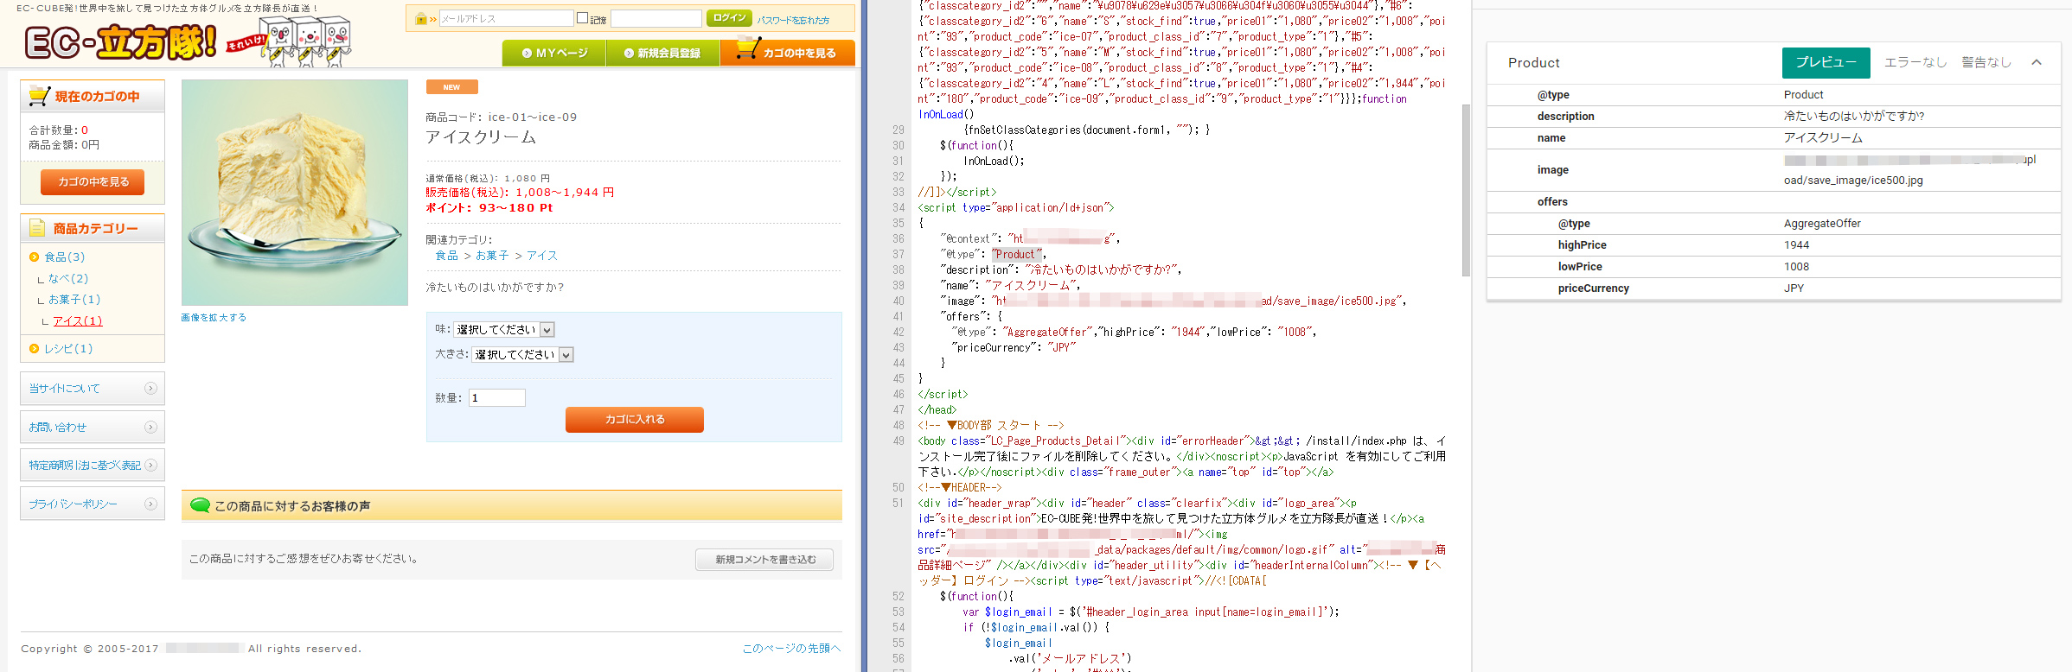The height and width of the screenshot is (672, 2072).
Task: Tick the 記憶 remember-me checkbox
Action: (x=582, y=17)
